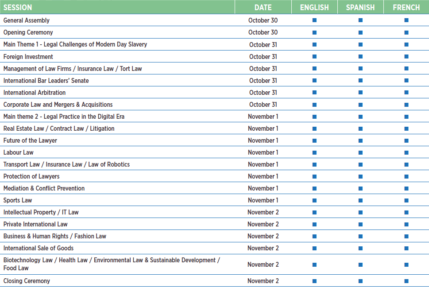Click the SPANISH column header
Screen dimensions: 429x288
360,8
